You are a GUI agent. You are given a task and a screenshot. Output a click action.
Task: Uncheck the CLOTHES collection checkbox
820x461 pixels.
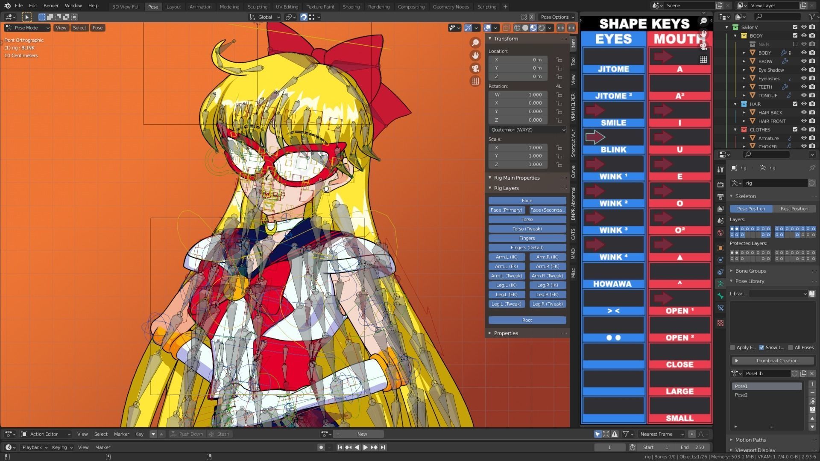[795, 129]
